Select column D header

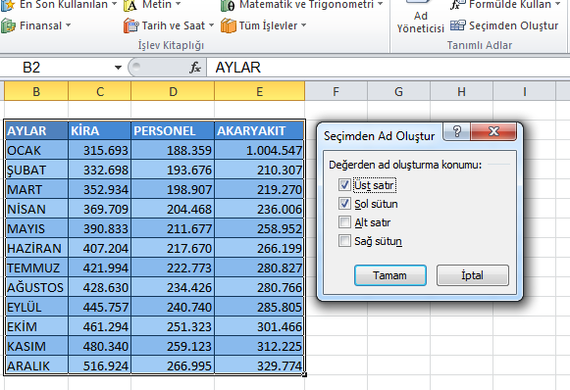point(173,91)
